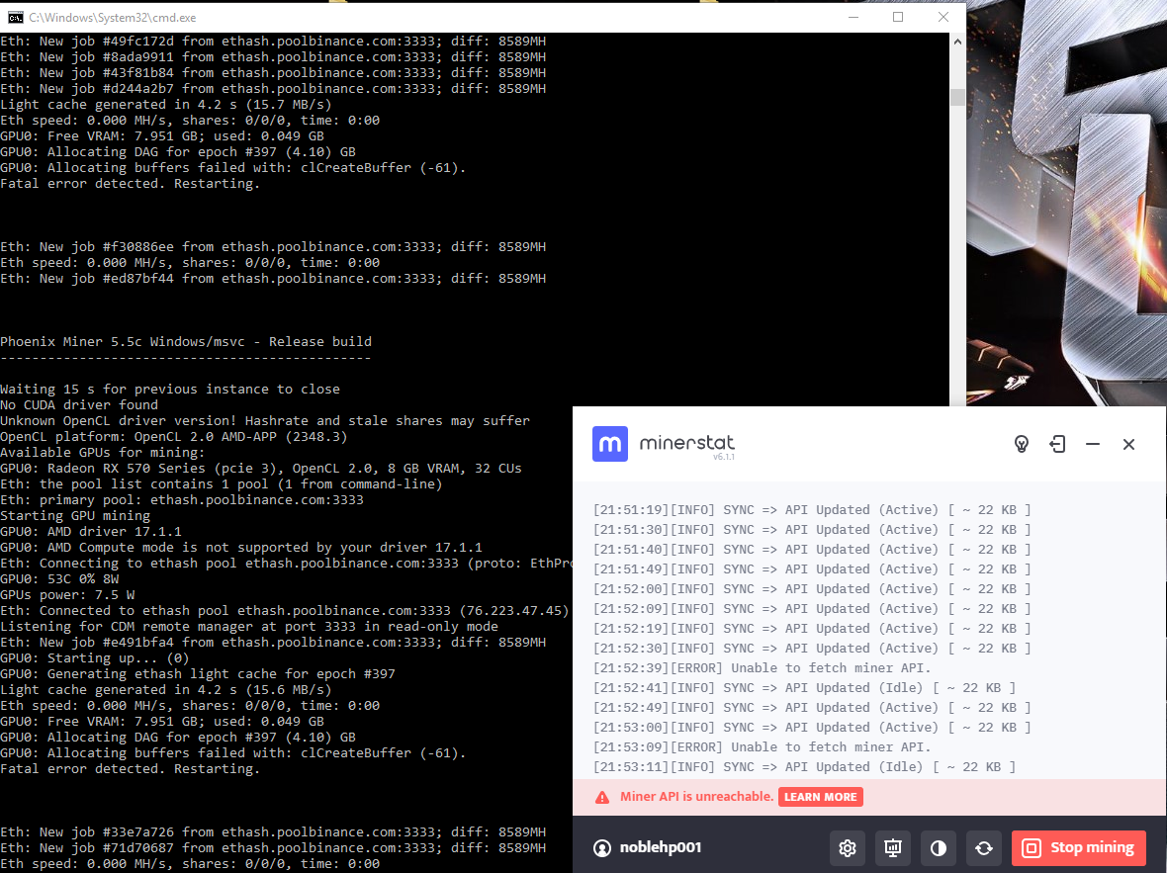Maximize the cmd.exe window

pos(898,17)
